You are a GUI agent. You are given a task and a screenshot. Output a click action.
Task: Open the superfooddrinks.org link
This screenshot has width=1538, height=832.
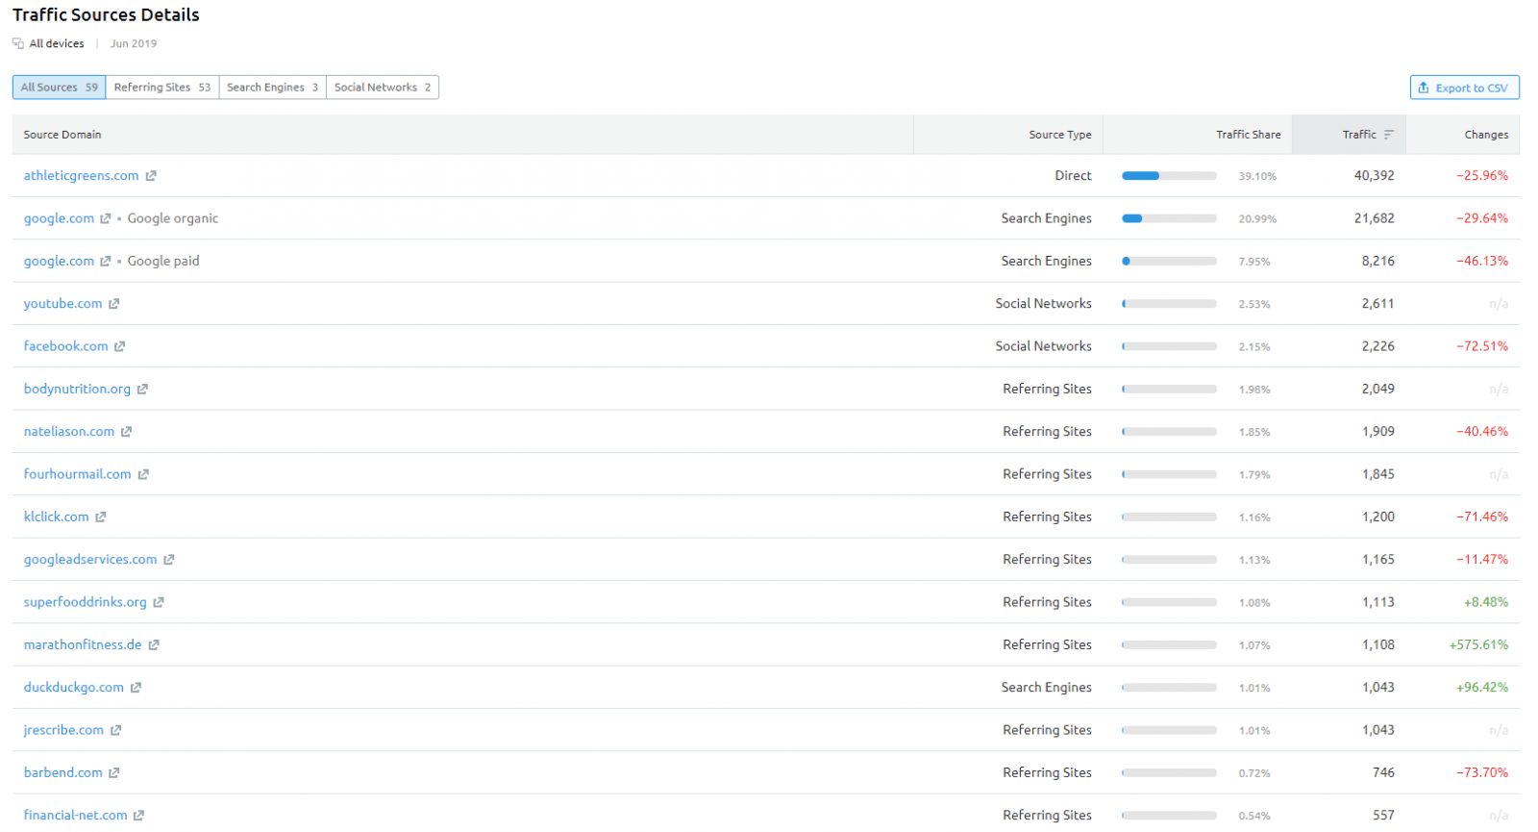pyautogui.click(x=85, y=602)
